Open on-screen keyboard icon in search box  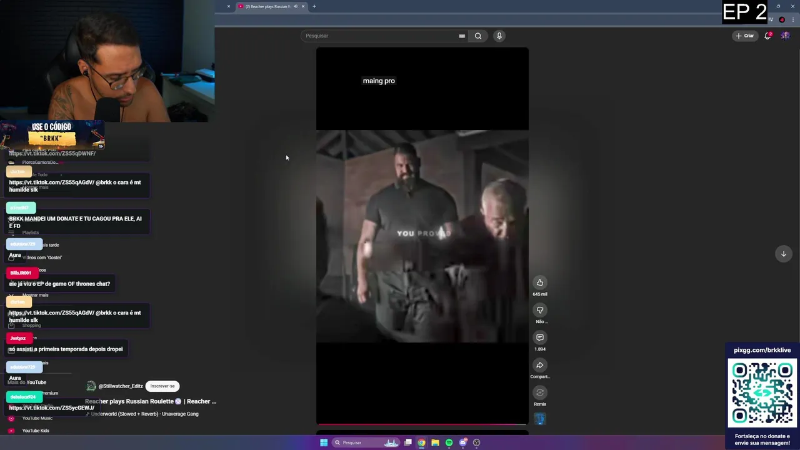[x=462, y=36]
